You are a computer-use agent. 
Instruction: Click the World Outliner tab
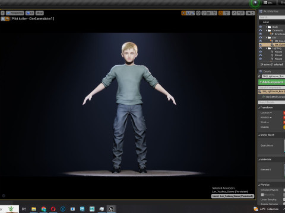(x=269, y=11)
